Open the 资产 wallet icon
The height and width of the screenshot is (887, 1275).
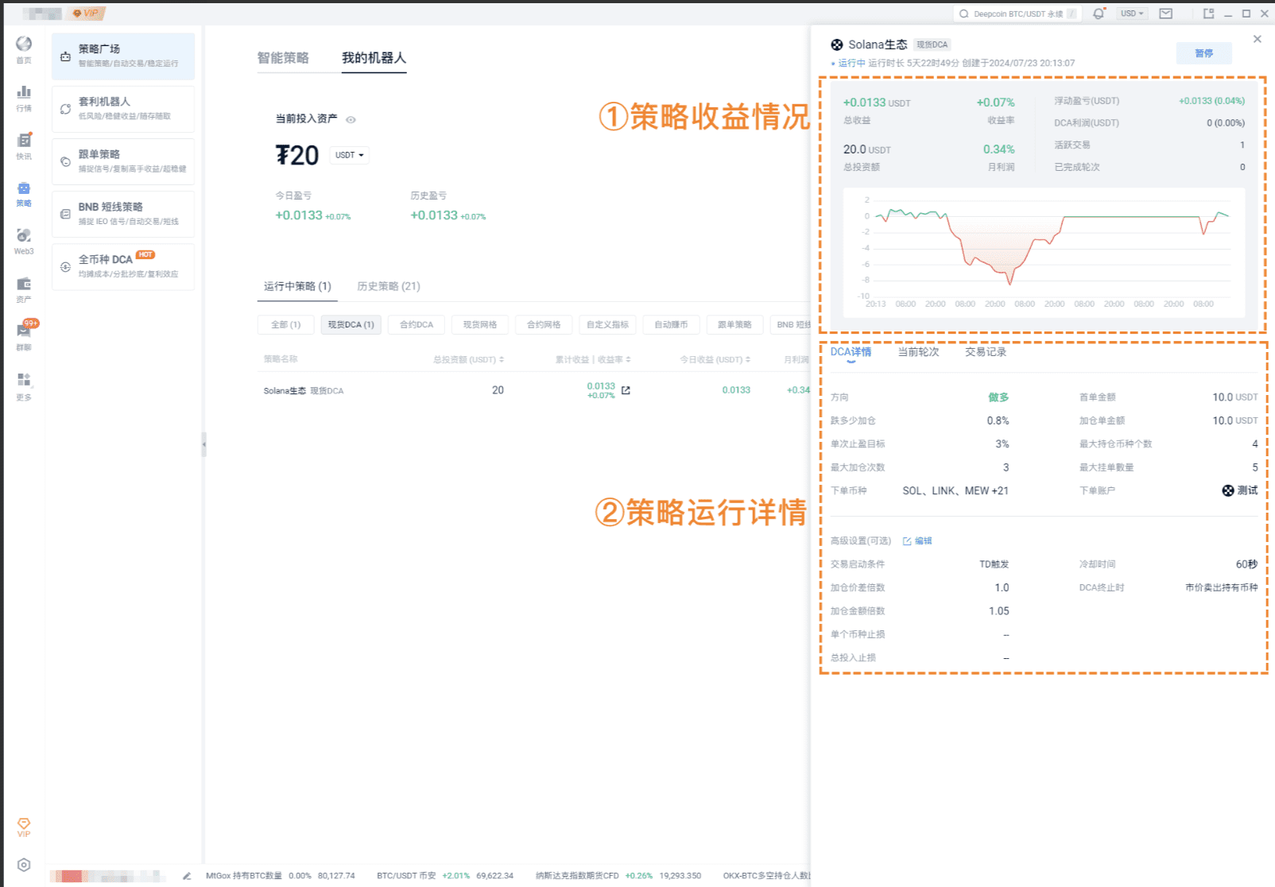(x=24, y=284)
